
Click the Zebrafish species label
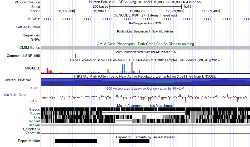tap(33, 133)
